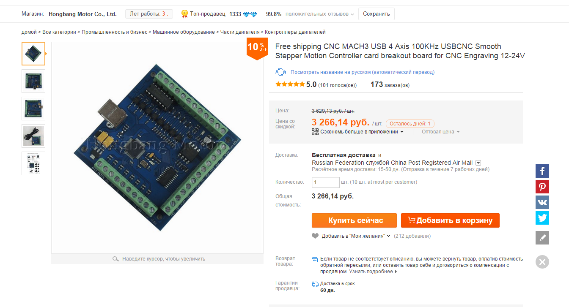Go to Машинное оборудование breadcrumb
569x307 pixels.
click(x=184, y=32)
